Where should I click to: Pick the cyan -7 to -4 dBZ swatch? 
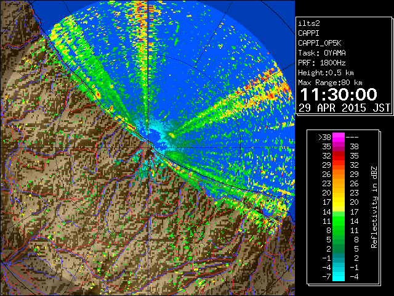339,276
